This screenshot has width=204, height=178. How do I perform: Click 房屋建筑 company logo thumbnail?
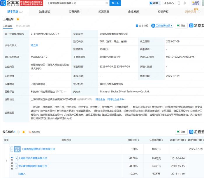pos(17,149)
